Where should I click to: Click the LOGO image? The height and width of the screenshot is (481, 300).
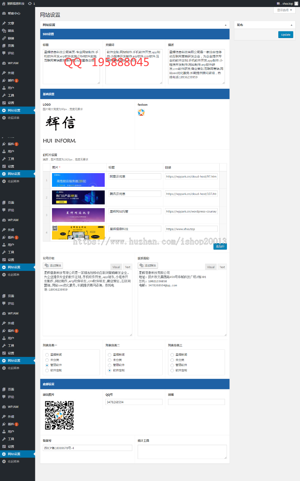coord(59,129)
